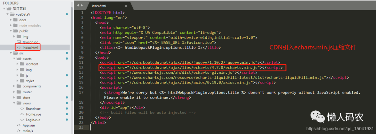Click the DOCTYPE html line
Viewport: 376px width, 134px height.
pos(108,13)
